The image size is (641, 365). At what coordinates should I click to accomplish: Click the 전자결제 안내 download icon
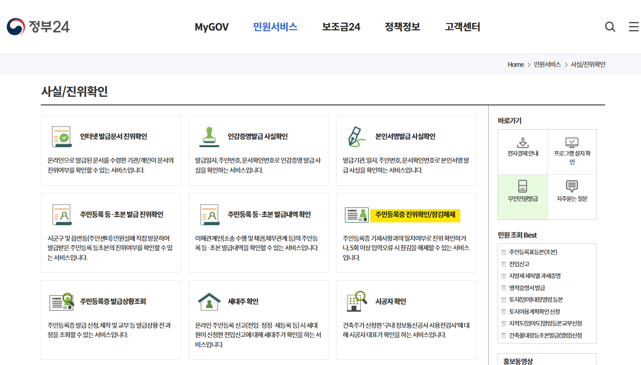(x=523, y=143)
